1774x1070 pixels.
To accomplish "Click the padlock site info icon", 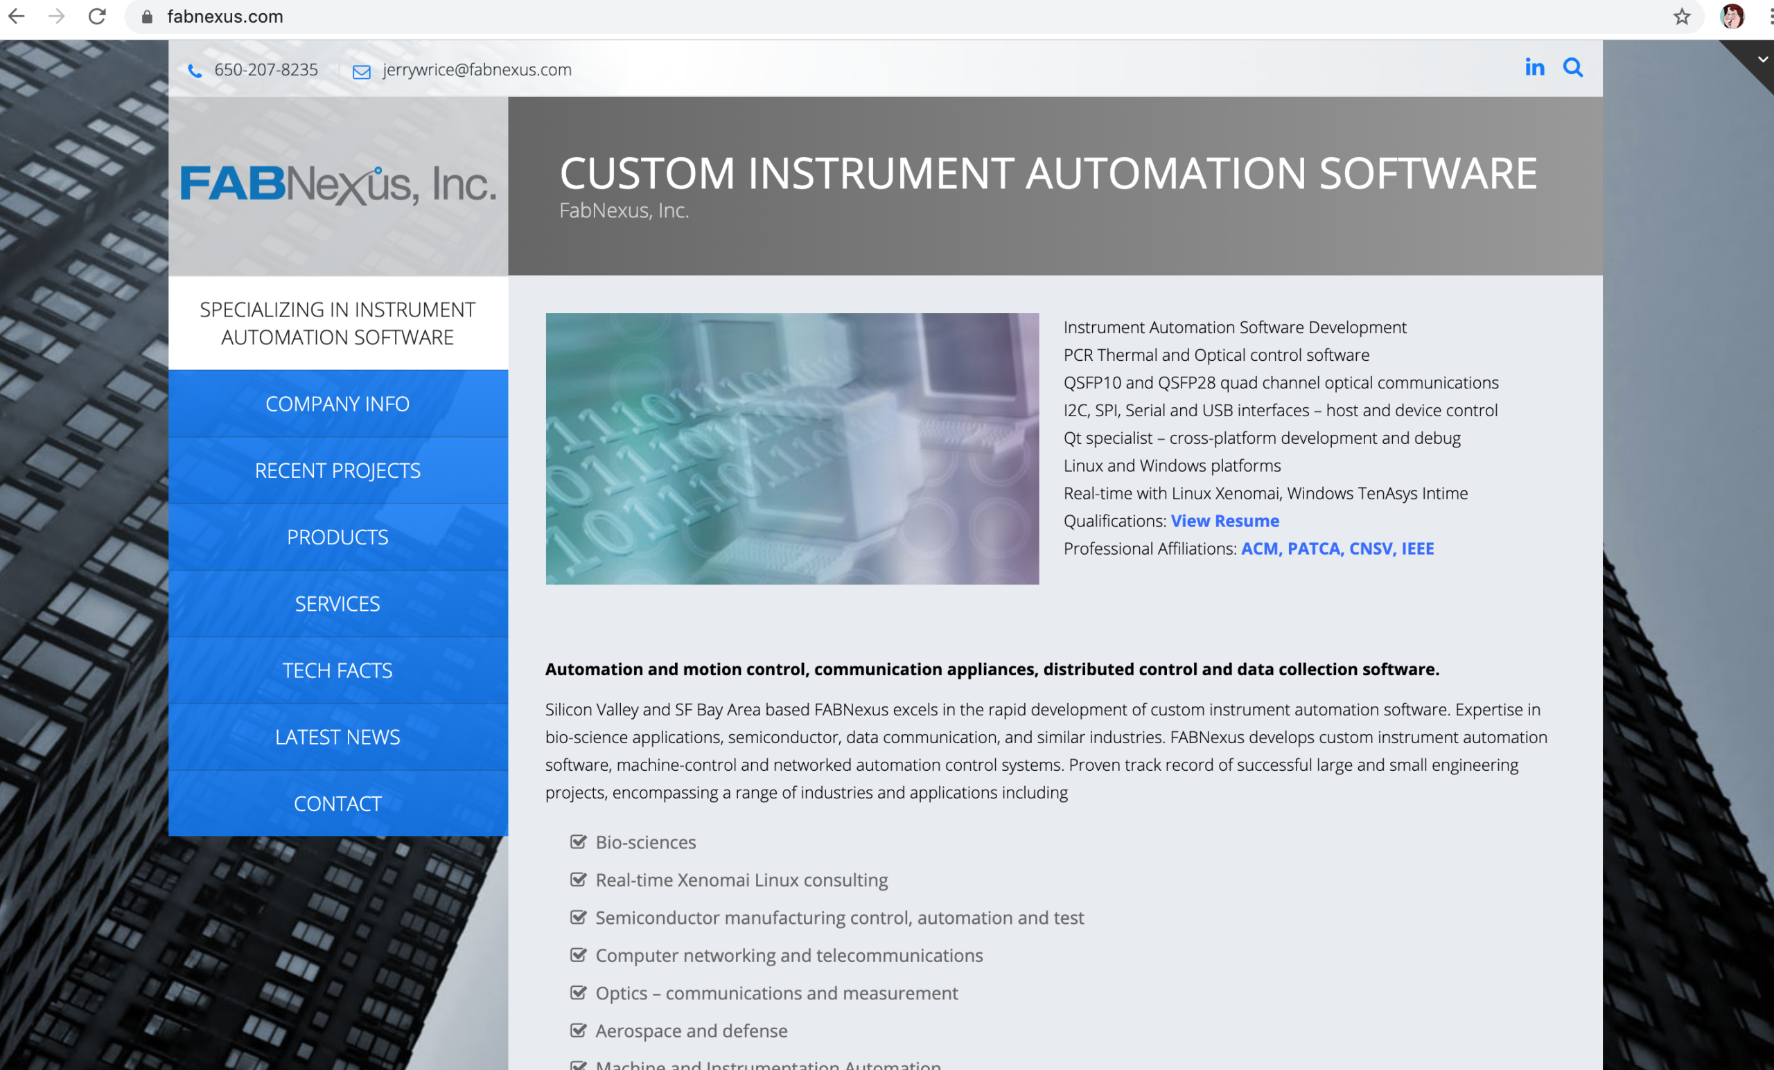I will 147,17.
